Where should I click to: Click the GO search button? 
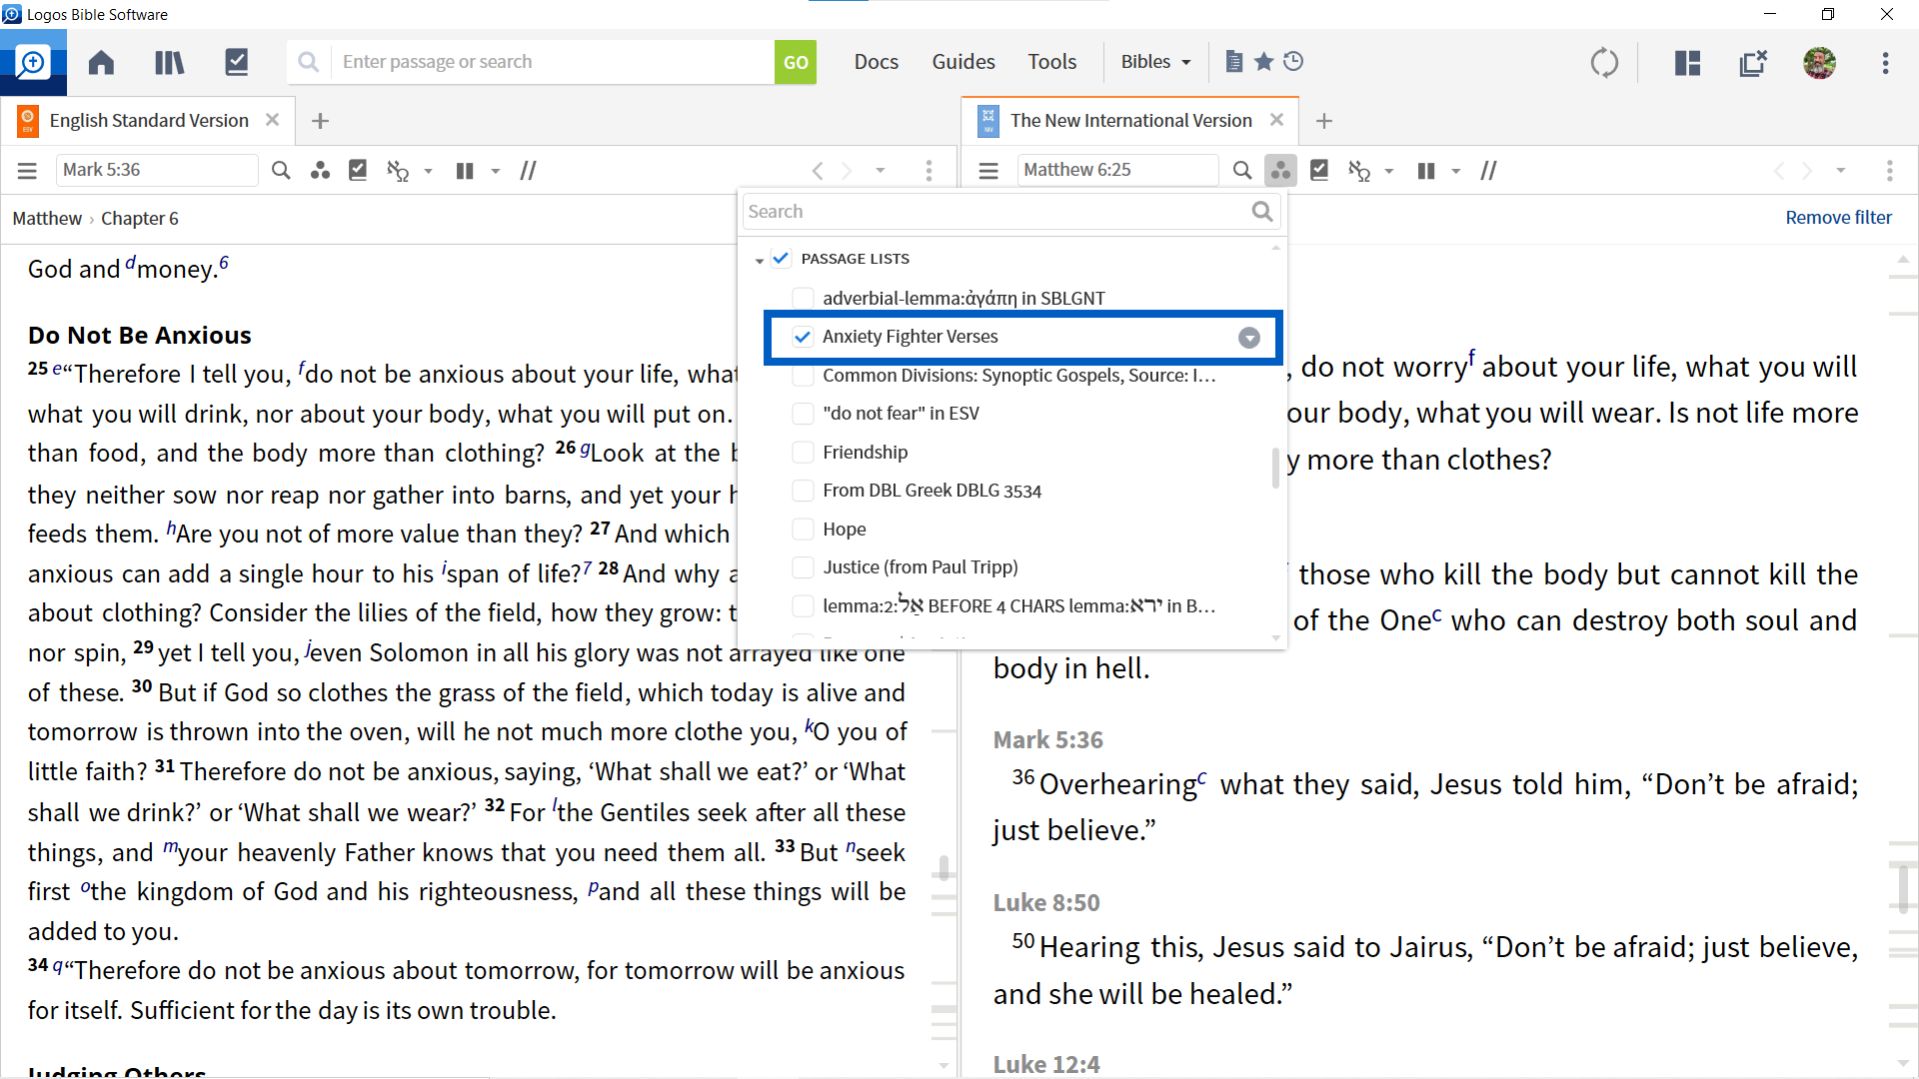[795, 61]
